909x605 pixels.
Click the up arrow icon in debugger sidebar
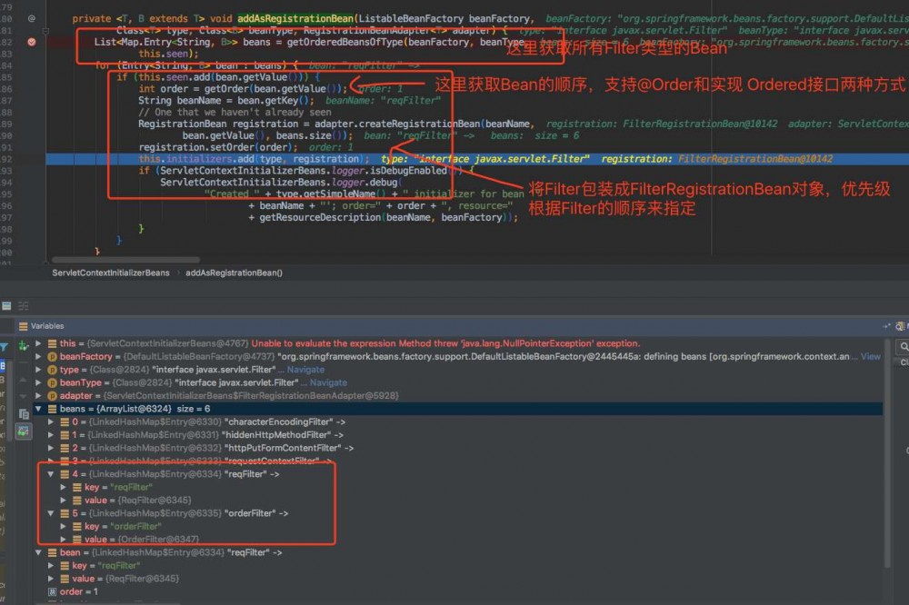(x=22, y=380)
